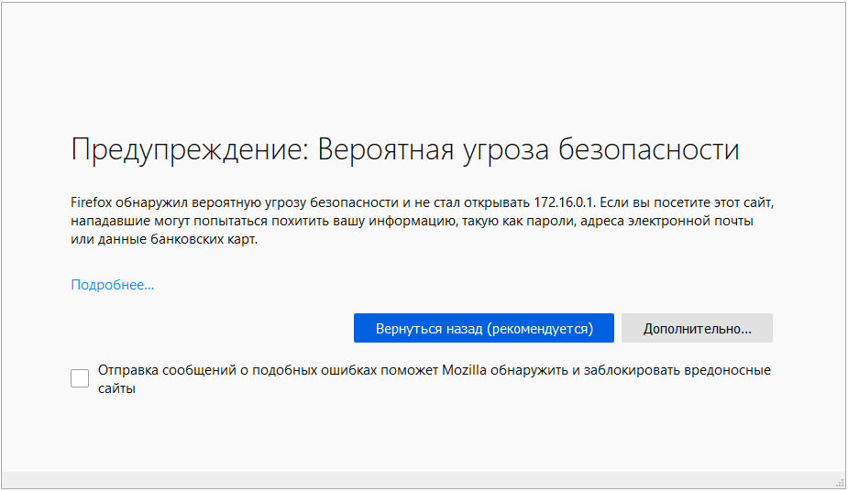Click the phrase "адреса электронной почты"
The image size is (848, 491).
point(672,221)
